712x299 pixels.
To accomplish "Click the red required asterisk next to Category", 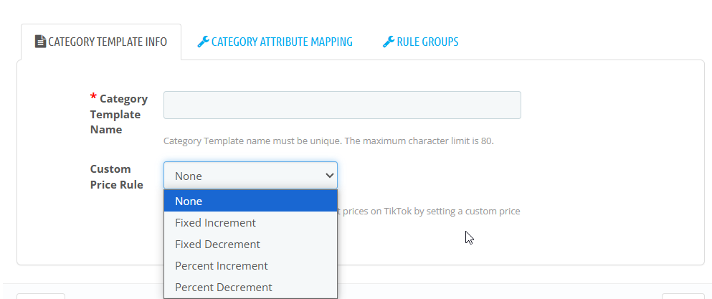I will pos(93,97).
